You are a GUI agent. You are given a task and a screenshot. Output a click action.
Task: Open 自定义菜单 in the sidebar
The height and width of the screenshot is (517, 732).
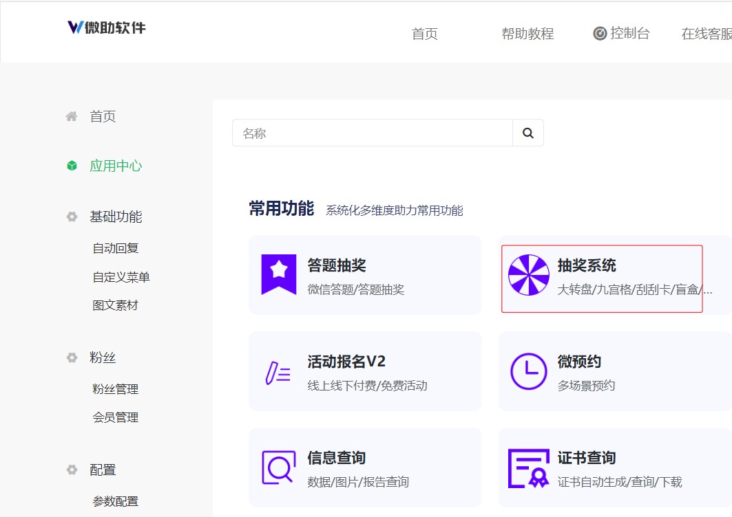[121, 277]
